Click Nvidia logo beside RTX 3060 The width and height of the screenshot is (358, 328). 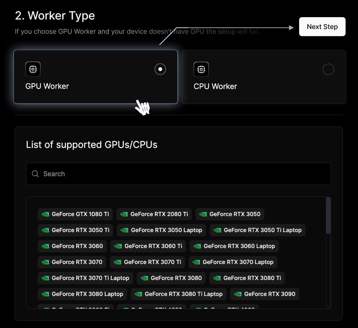[x=45, y=246]
